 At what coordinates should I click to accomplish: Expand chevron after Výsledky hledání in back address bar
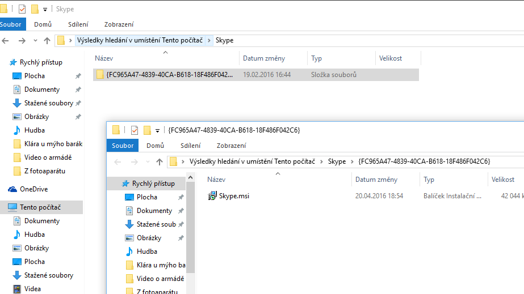[209, 40]
